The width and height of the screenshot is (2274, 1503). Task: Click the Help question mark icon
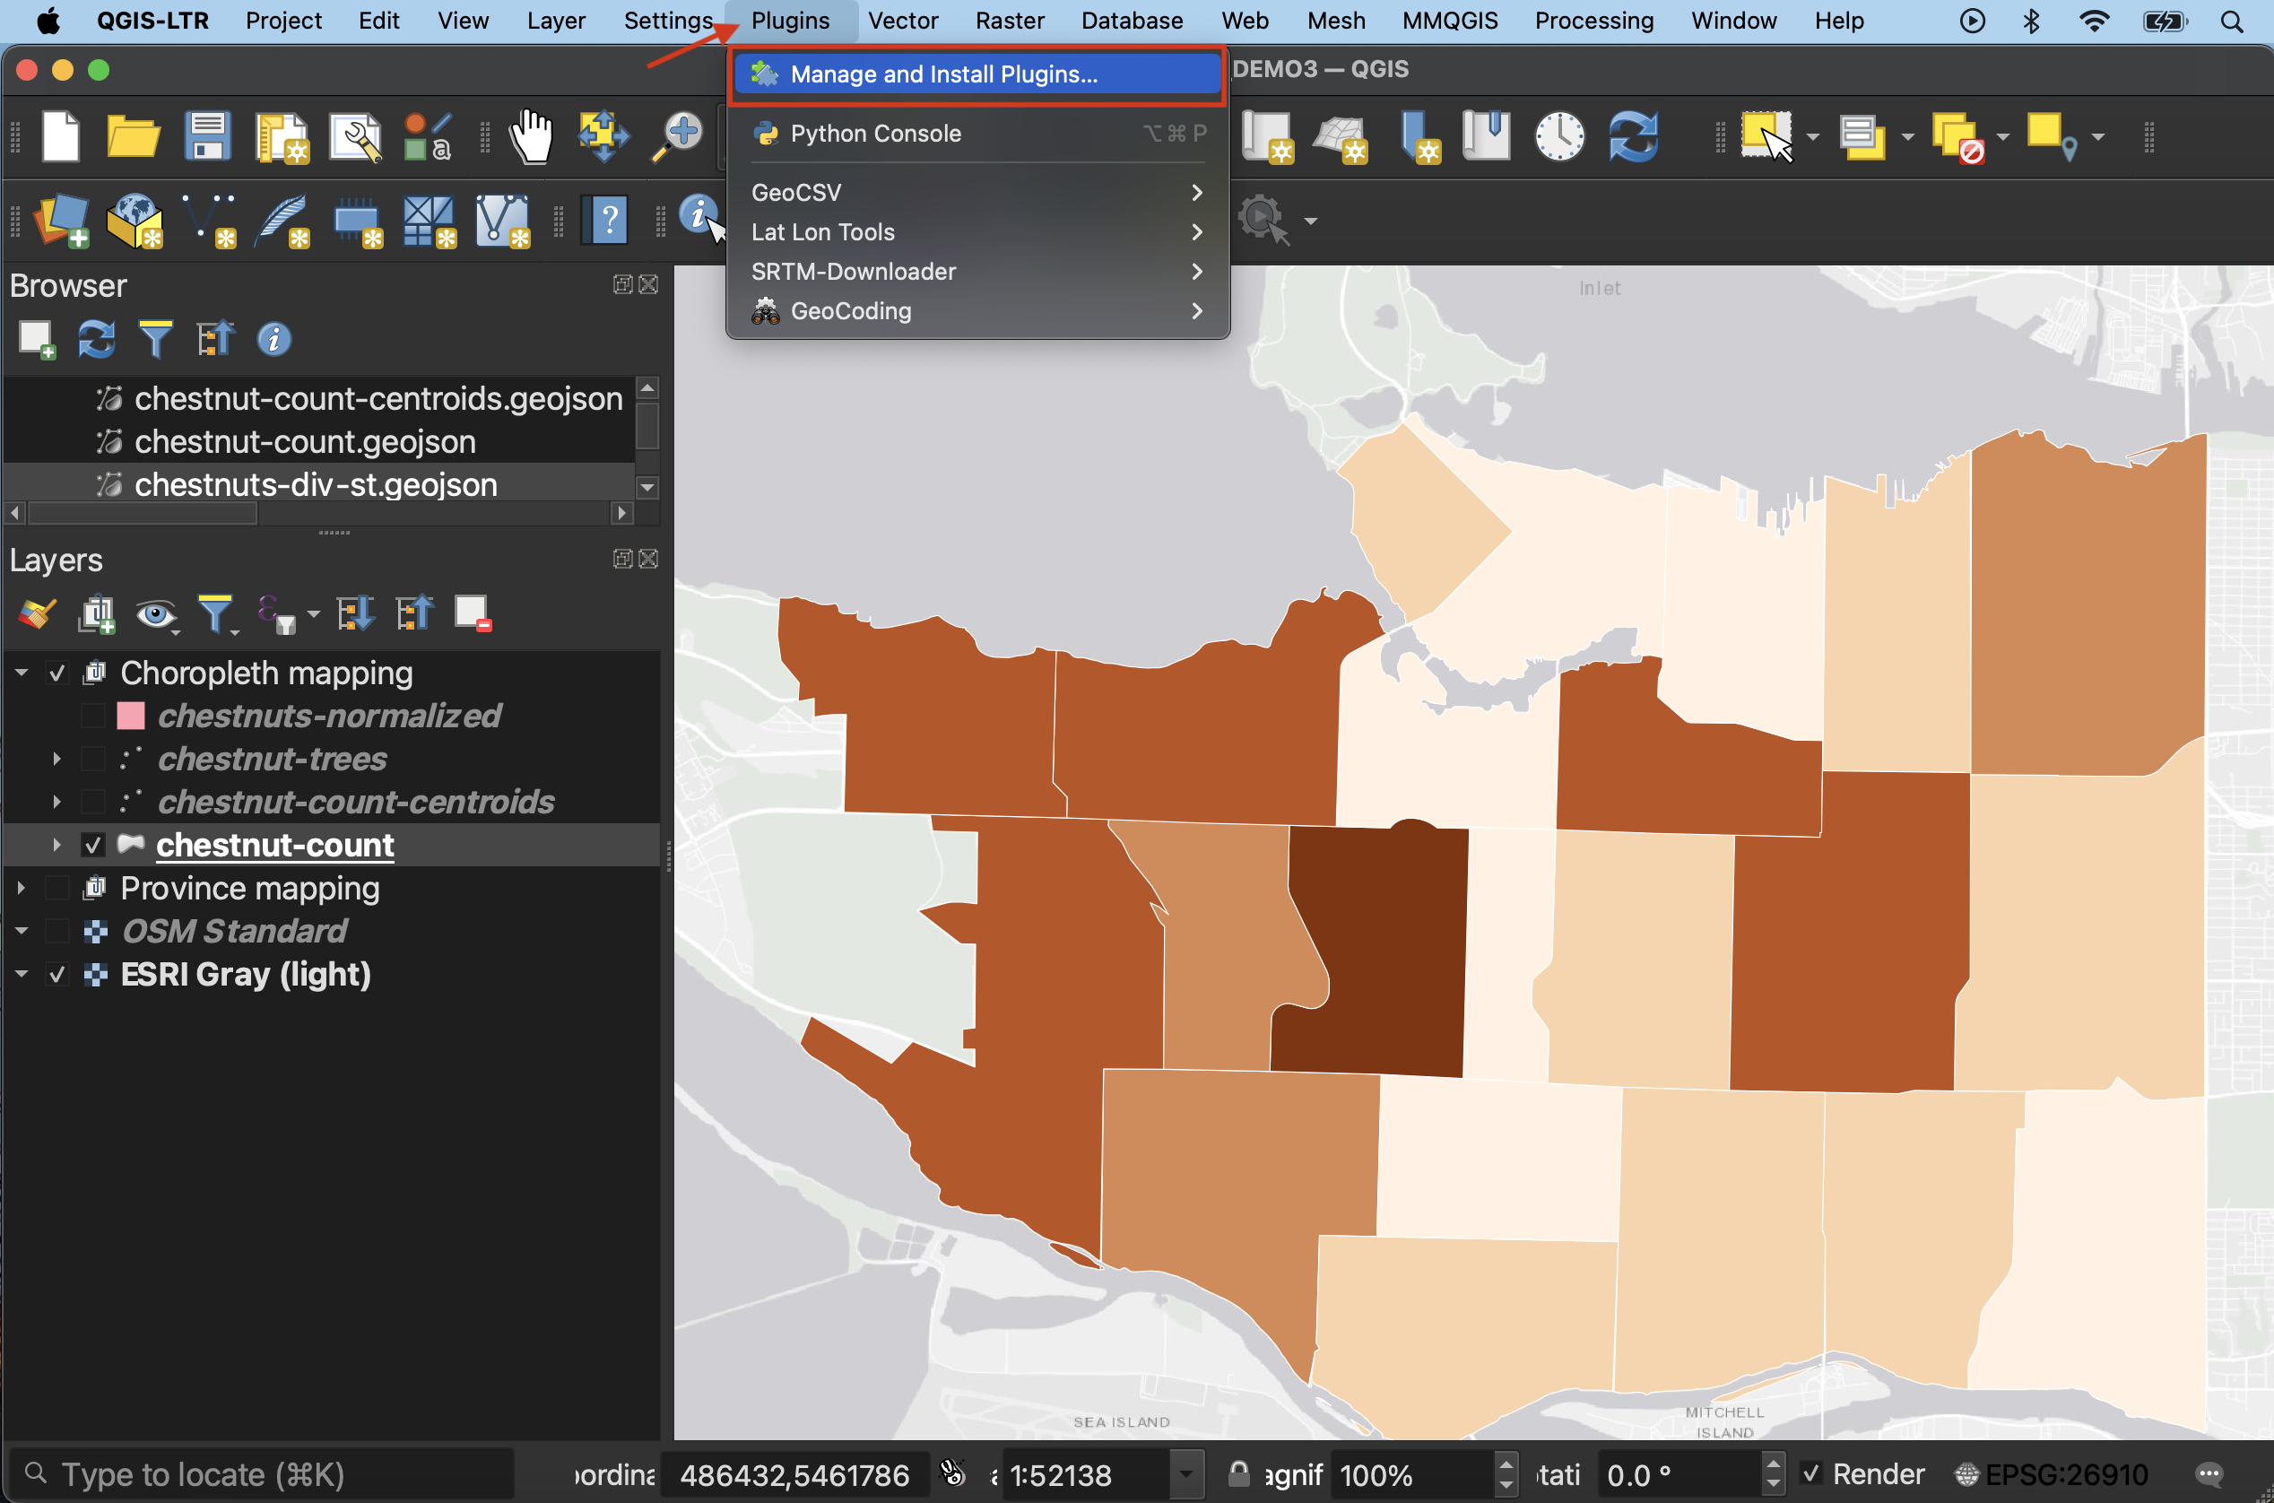tap(606, 221)
